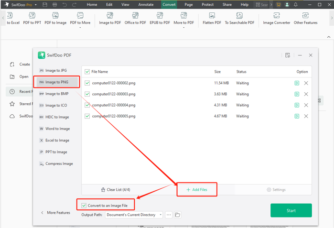Click the notification bell icon
This screenshot has width=334, height=228.
(296, 4)
